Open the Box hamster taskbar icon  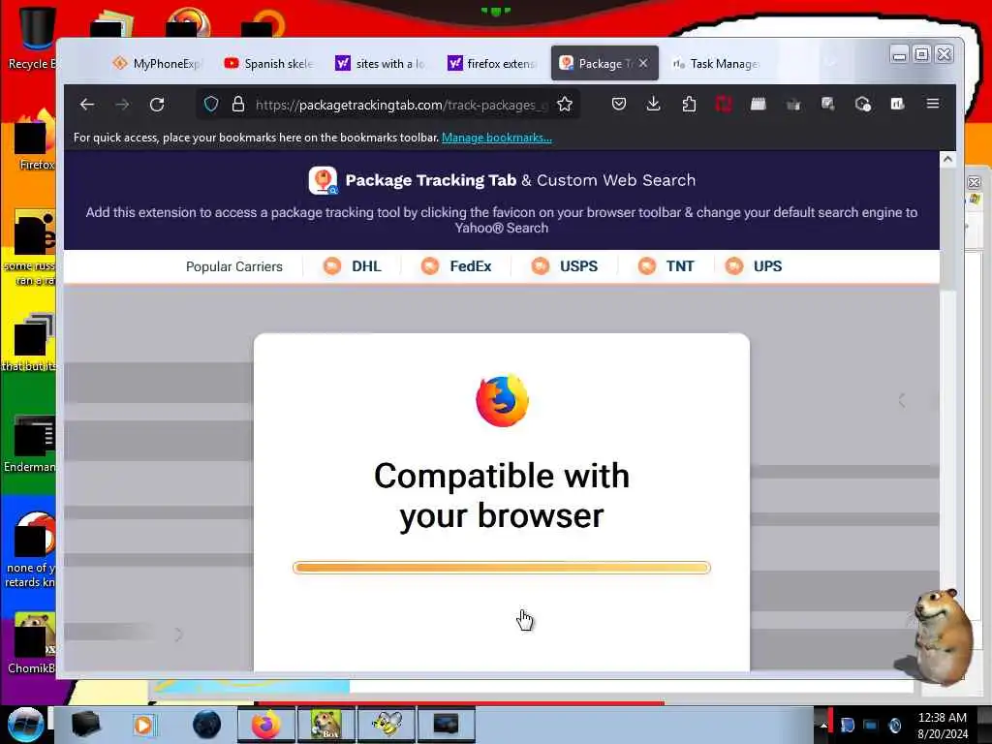click(325, 725)
